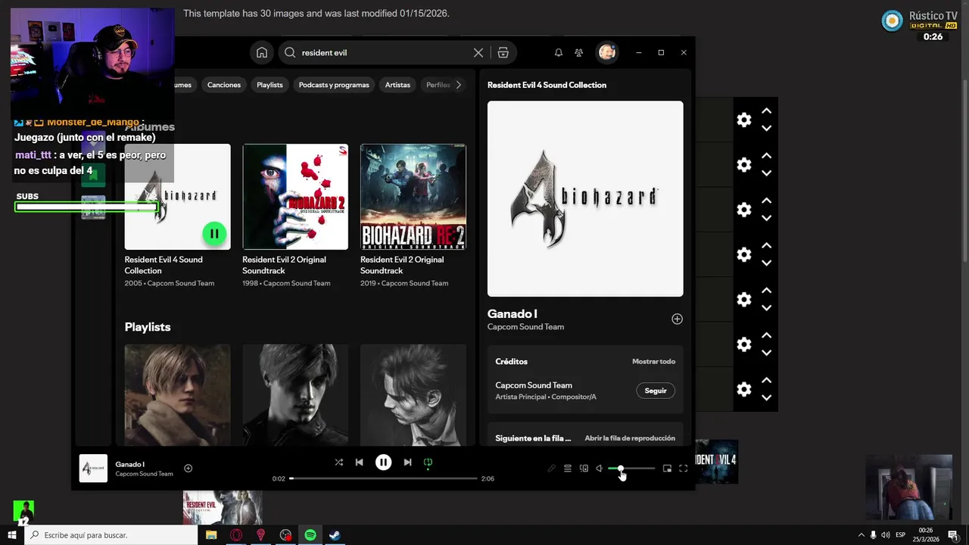Open settings gear of the bottom tier row
Screen dimensions: 969x545
point(744,389)
